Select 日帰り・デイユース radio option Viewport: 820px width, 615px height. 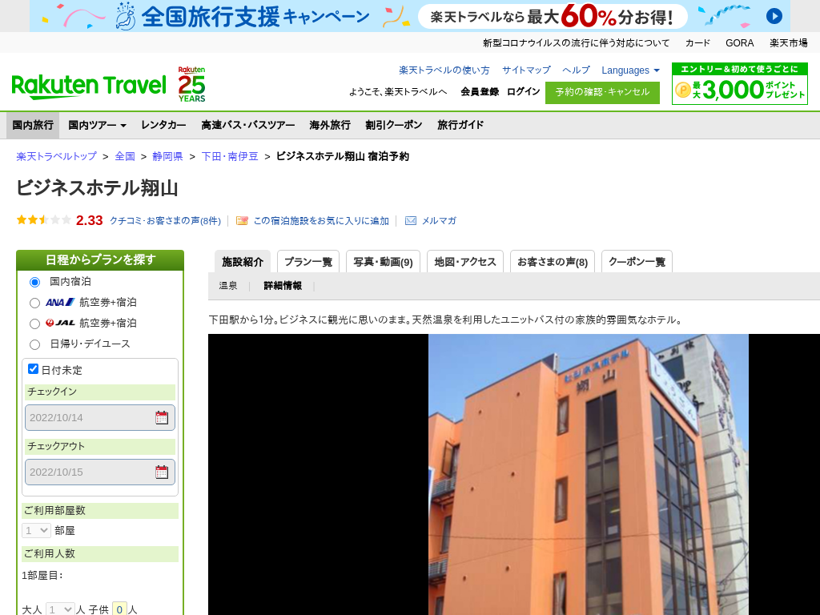[34, 344]
